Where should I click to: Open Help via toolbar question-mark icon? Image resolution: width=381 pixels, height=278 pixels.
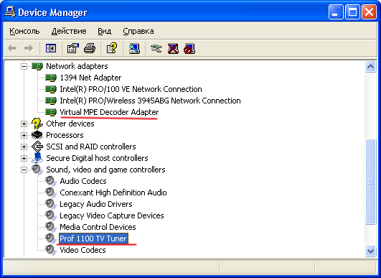click(112, 48)
